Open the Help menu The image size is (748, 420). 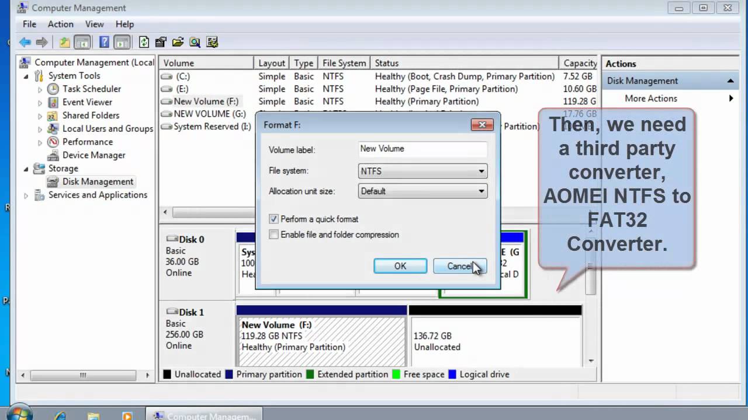(x=124, y=24)
